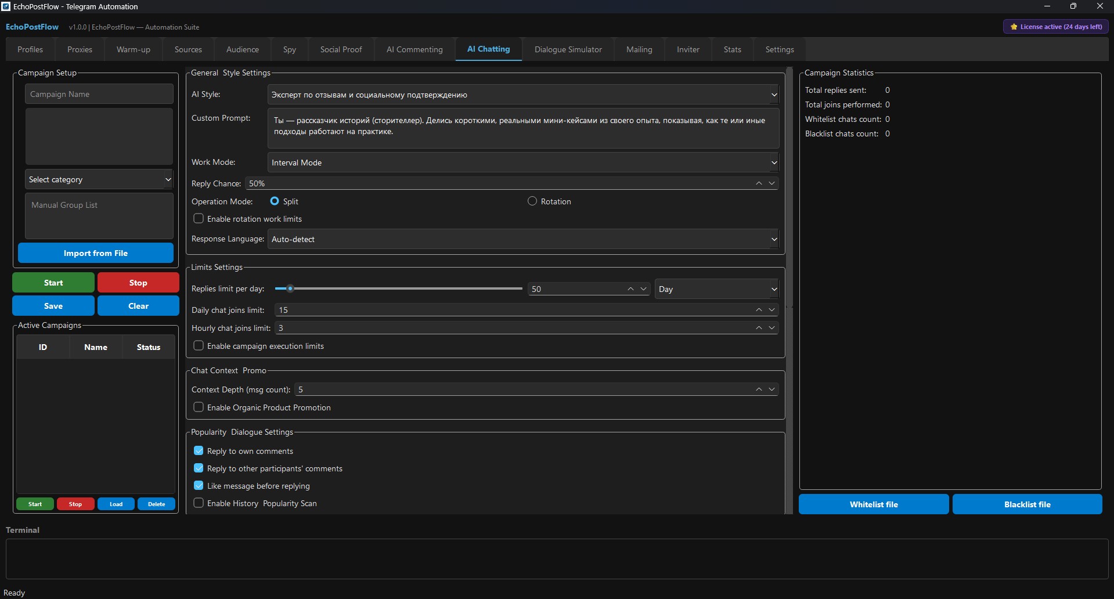
Task: Click the License active star badge
Action: pyautogui.click(x=1055, y=27)
